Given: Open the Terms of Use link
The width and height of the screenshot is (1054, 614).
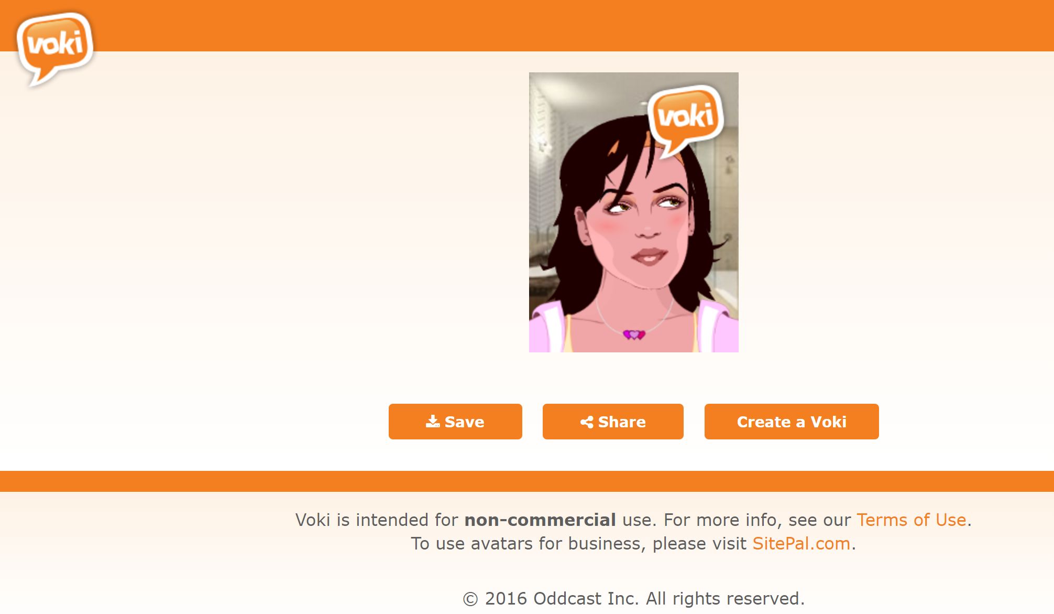Looking at the screenshot, I should point(912,520).
